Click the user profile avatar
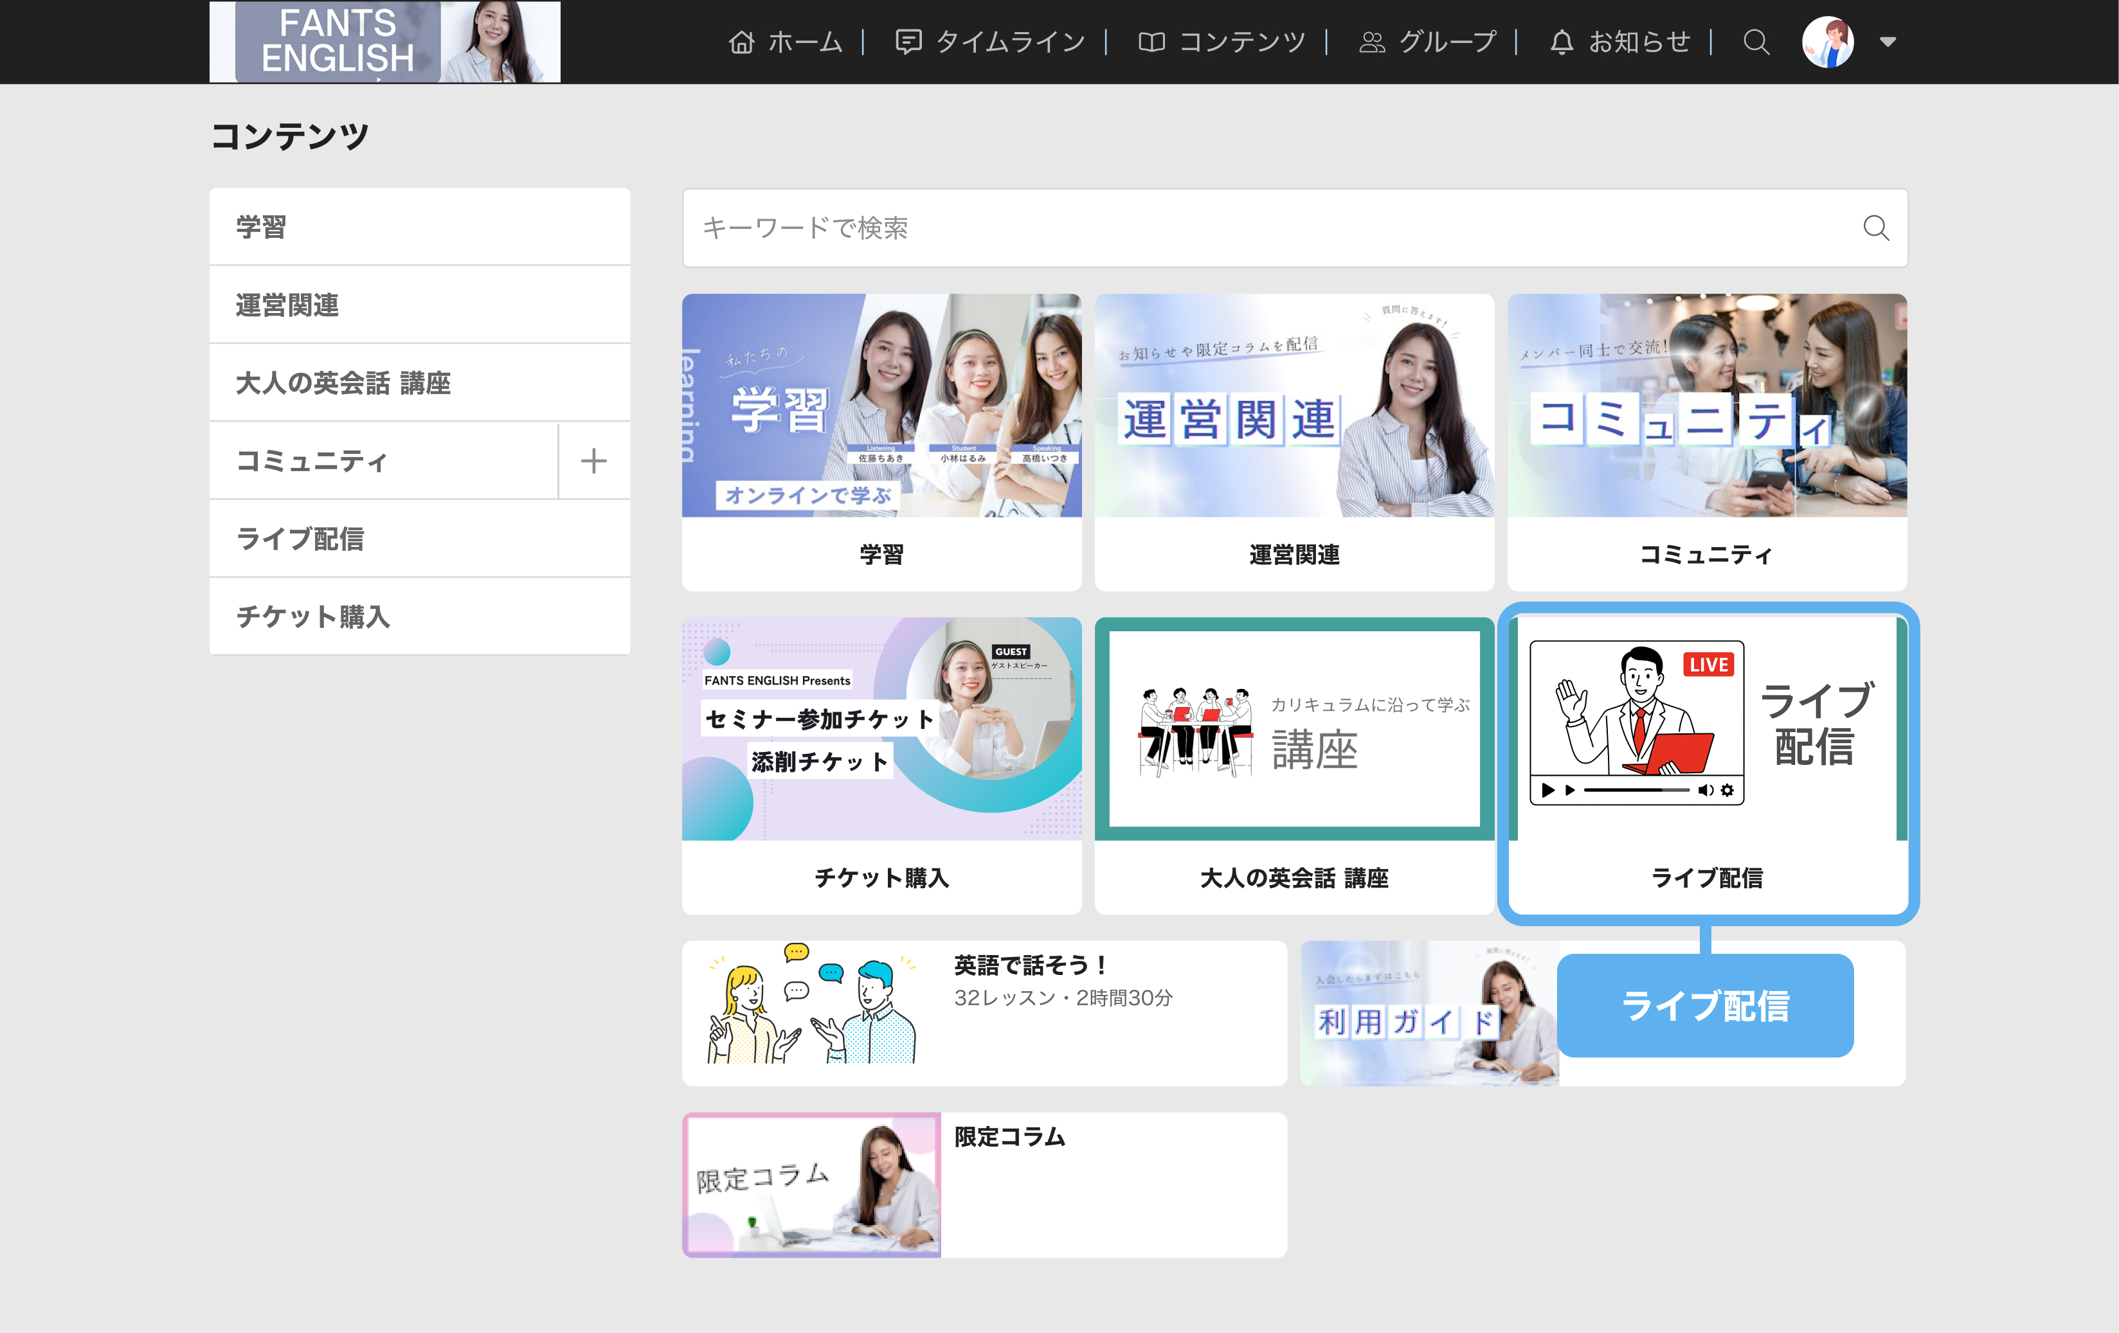Image resolution: width=2119 pixels, height=1333 pixels. 1828,41
